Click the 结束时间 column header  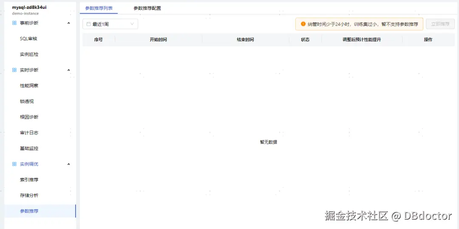245,40
